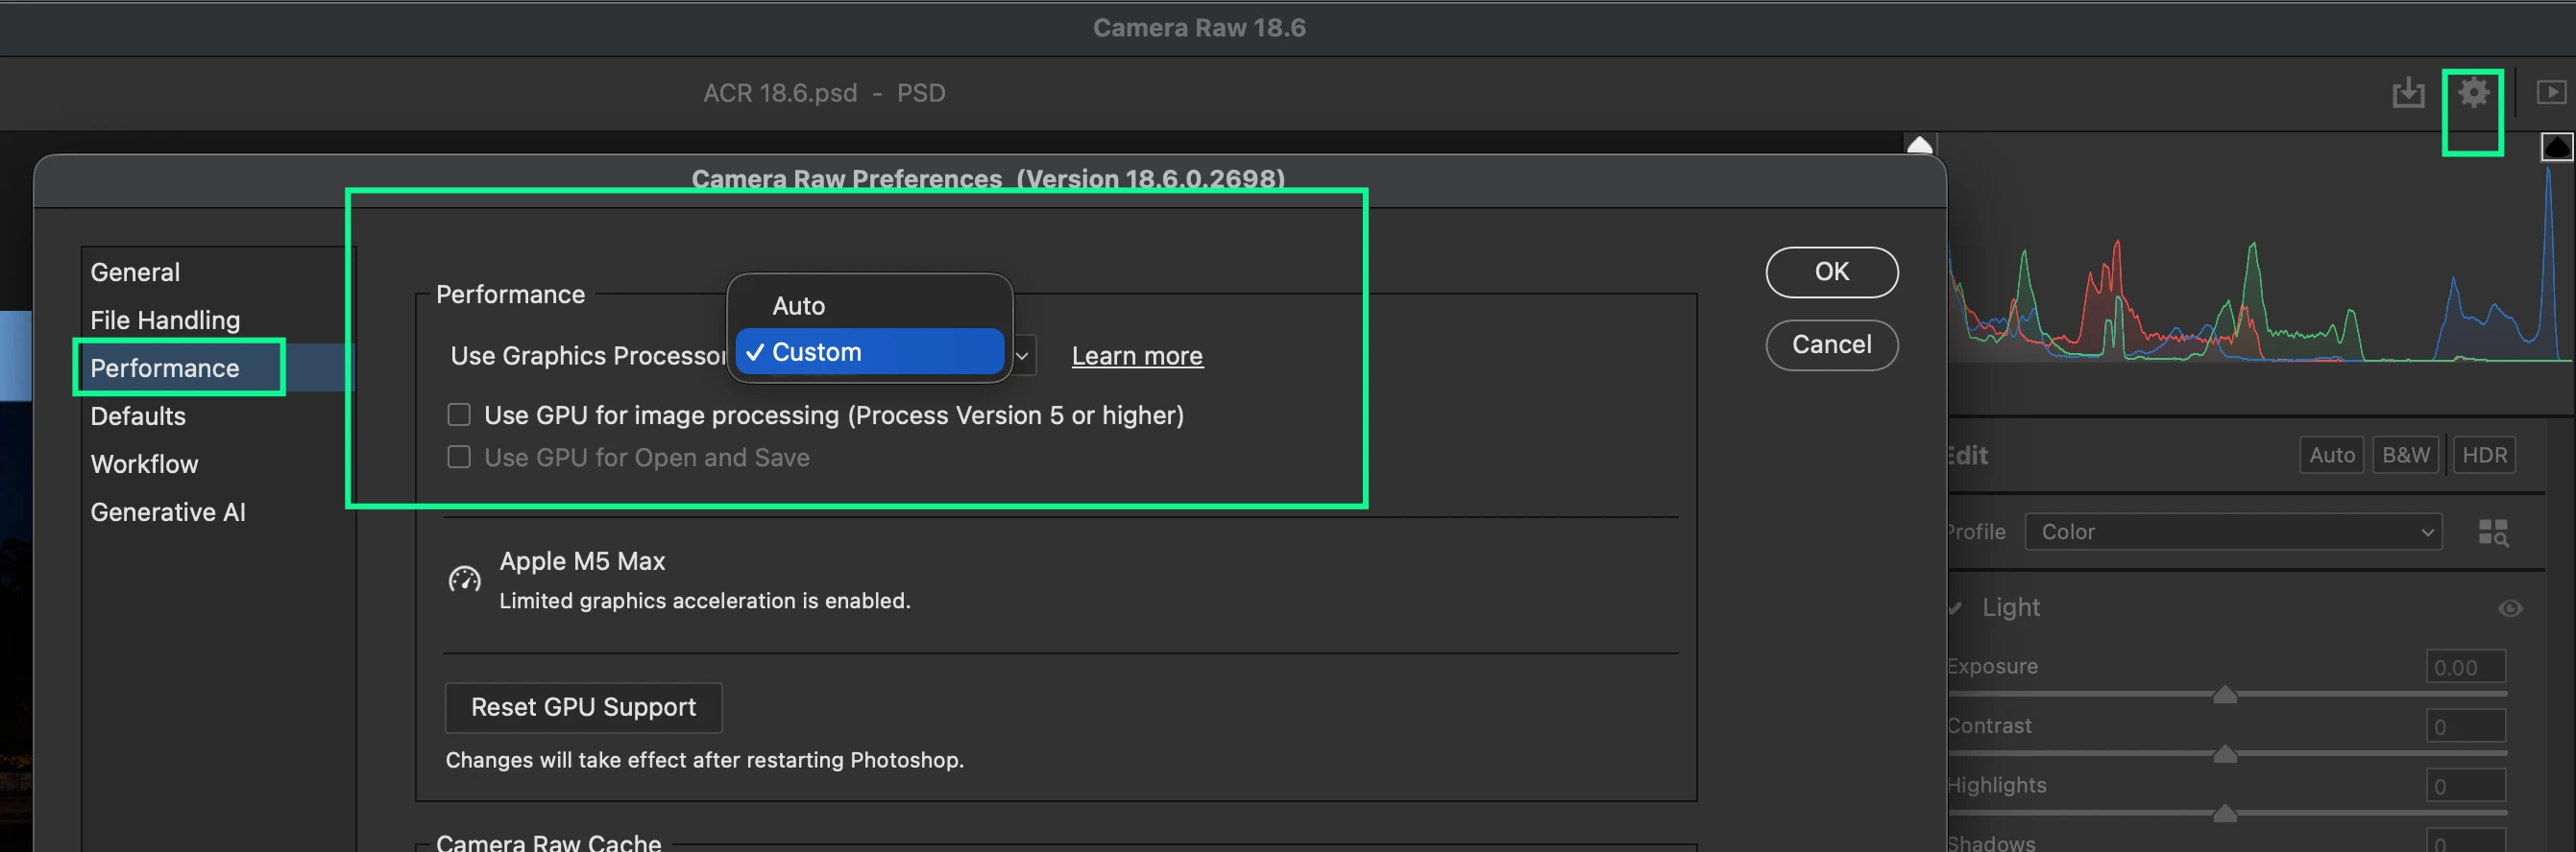
Task: Enable Use GPU for image processing
Action: coord(459,414)
